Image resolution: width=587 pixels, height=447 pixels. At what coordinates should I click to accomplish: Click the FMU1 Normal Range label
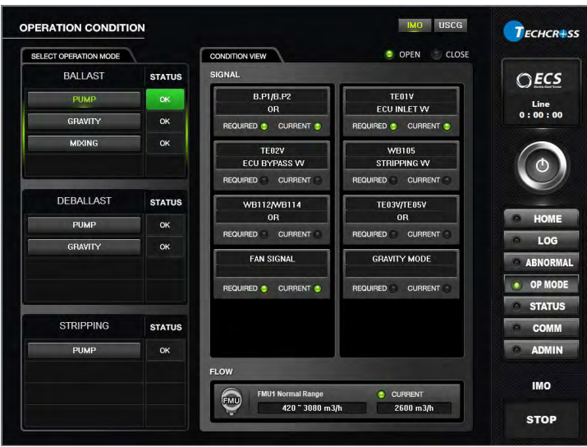[290, 394]
